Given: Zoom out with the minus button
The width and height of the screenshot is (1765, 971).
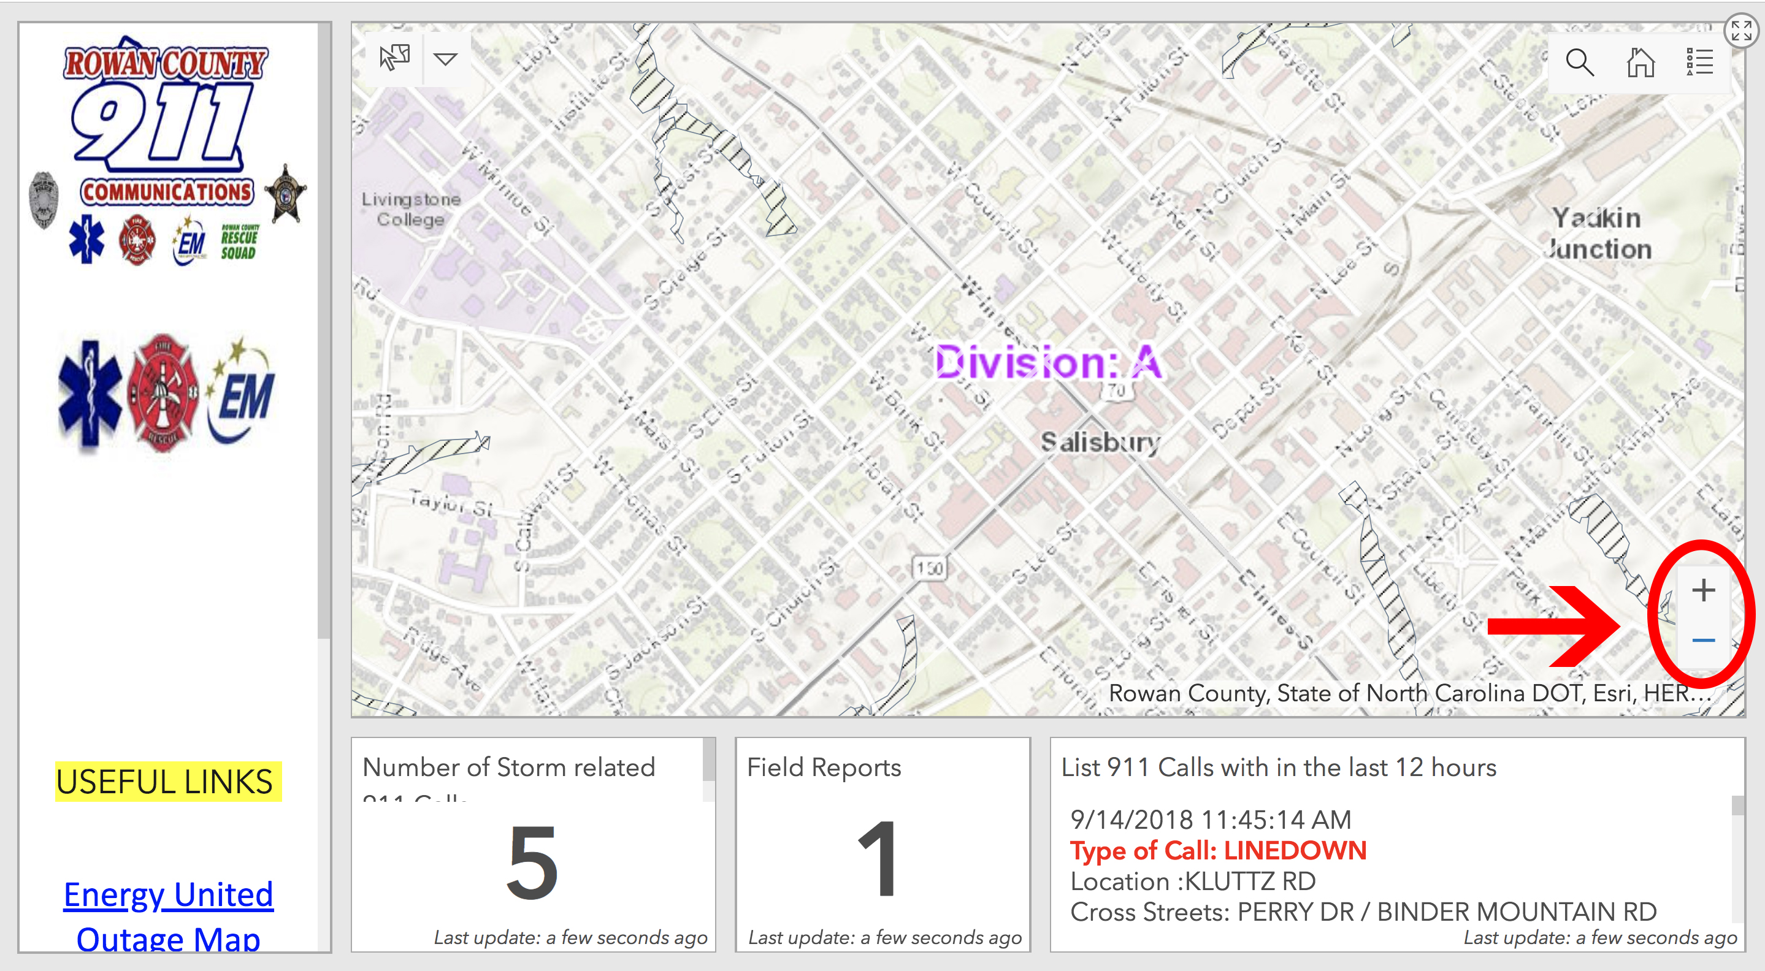Looking at the screenshot, I should coord(1703,640).
